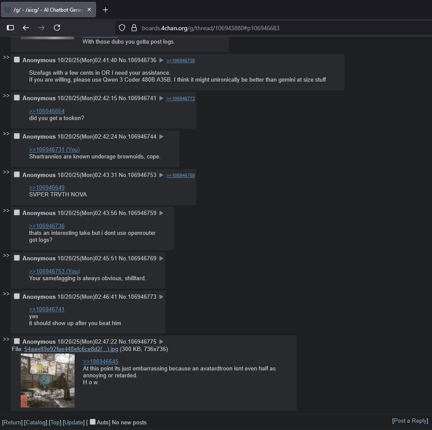Click Update to refresh thread
The height and width of the screenshot is (430, 432).
click(74, 423)
